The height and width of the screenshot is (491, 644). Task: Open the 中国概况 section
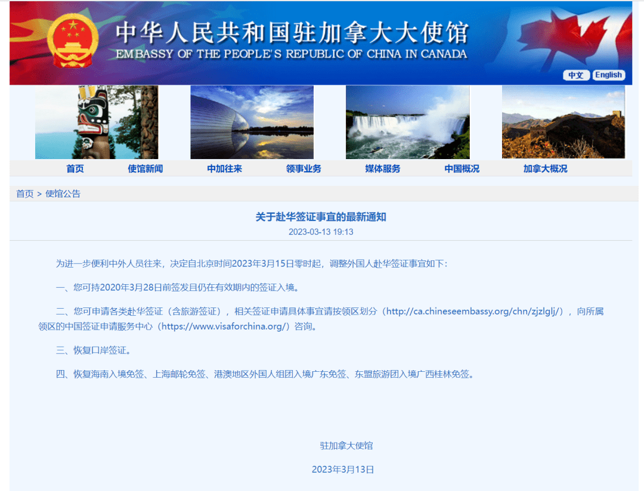[x=463, y=169]
